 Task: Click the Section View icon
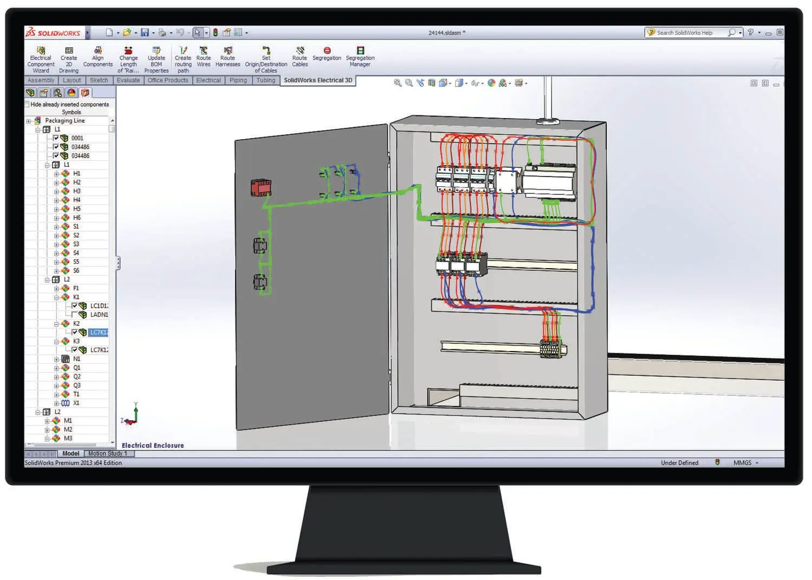coord(431,83)
